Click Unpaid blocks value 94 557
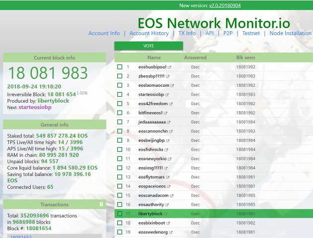The width and height of the screenshot is (313, 238). (x=50, y=161)
